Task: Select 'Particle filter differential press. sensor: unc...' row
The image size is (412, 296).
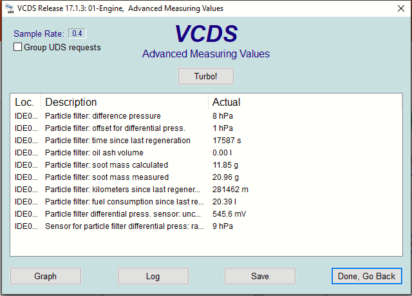Action: coord(206,214)
